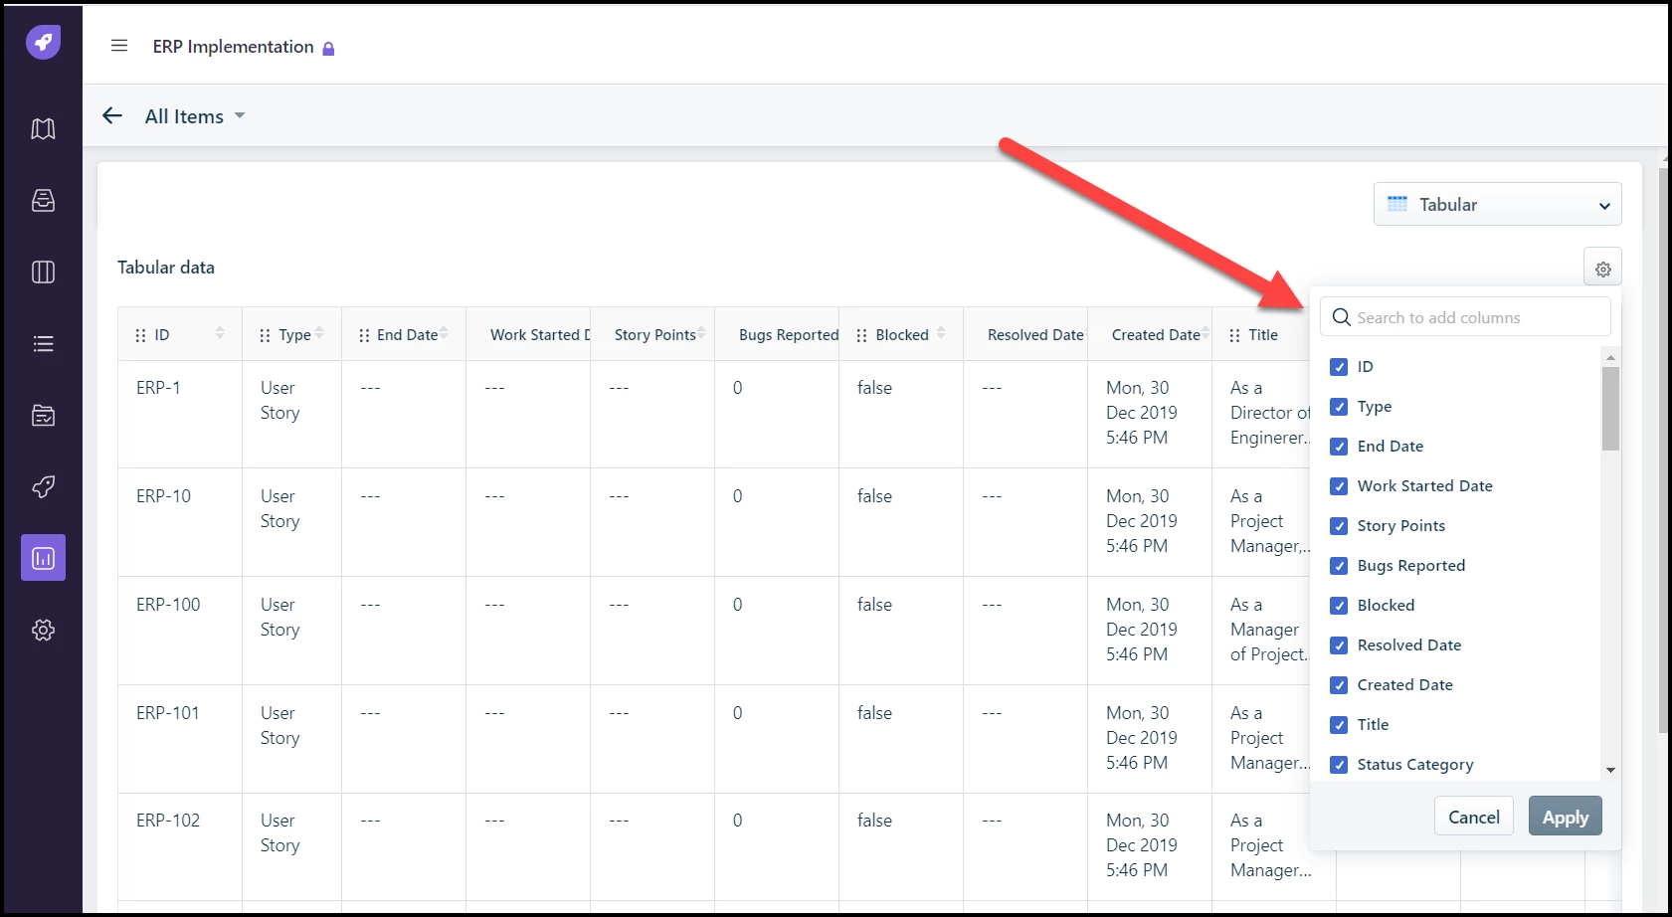Viewport: 1672px width, 917px height.
Task: Grab the drag handle of the Type column
Action: 265,335
